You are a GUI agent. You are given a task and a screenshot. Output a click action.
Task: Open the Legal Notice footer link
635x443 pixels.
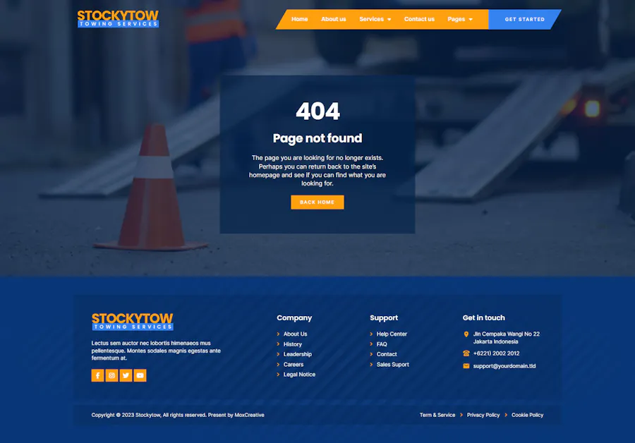point(299,375)
